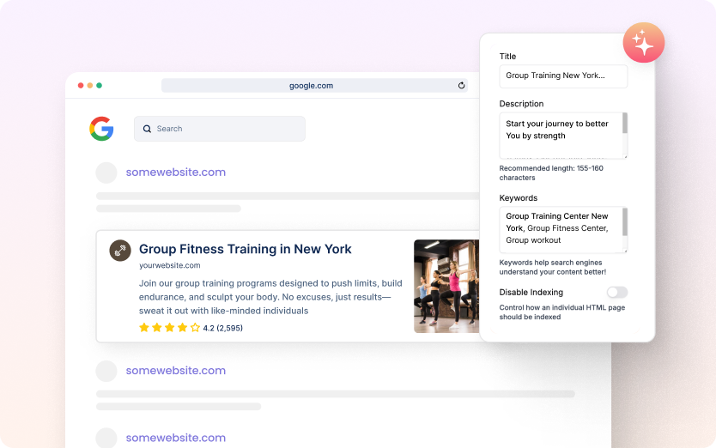Toggle the Disable Indexing switch
This screenshot has width=716, height=448.
[616, 293]
